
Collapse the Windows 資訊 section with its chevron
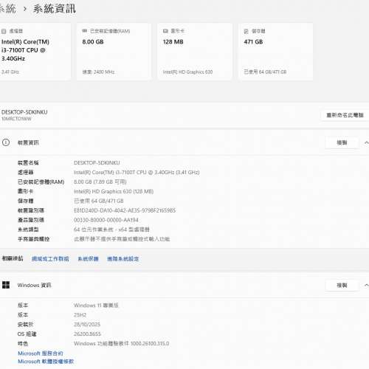366,286
